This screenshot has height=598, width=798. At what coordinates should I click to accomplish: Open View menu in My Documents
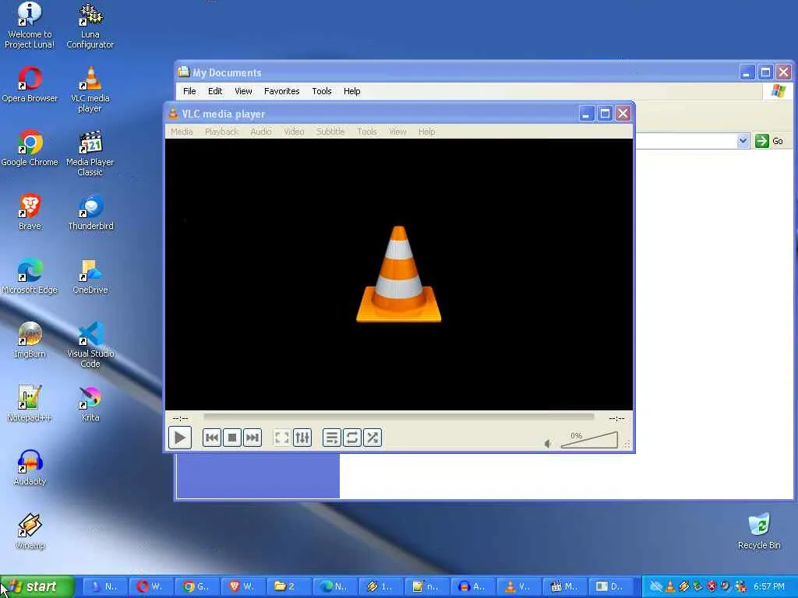(243, 91)
